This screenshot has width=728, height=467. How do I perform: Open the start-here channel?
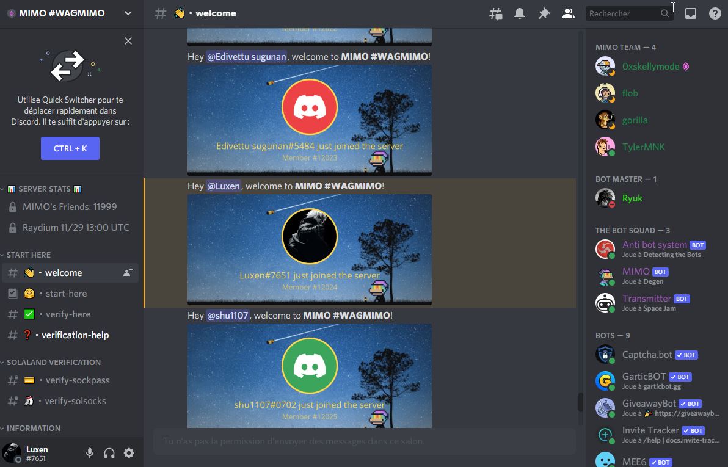(x=70, y=294)
